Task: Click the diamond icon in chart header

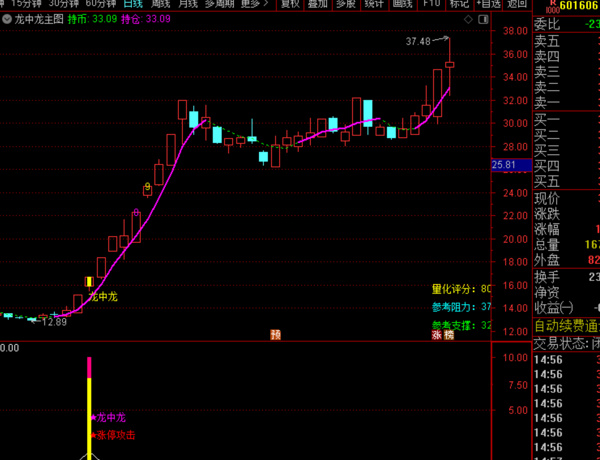Action: point(468,19)
